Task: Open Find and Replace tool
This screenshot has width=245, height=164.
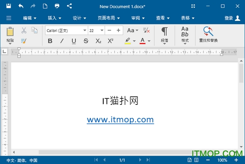Action: pos(208,34)
